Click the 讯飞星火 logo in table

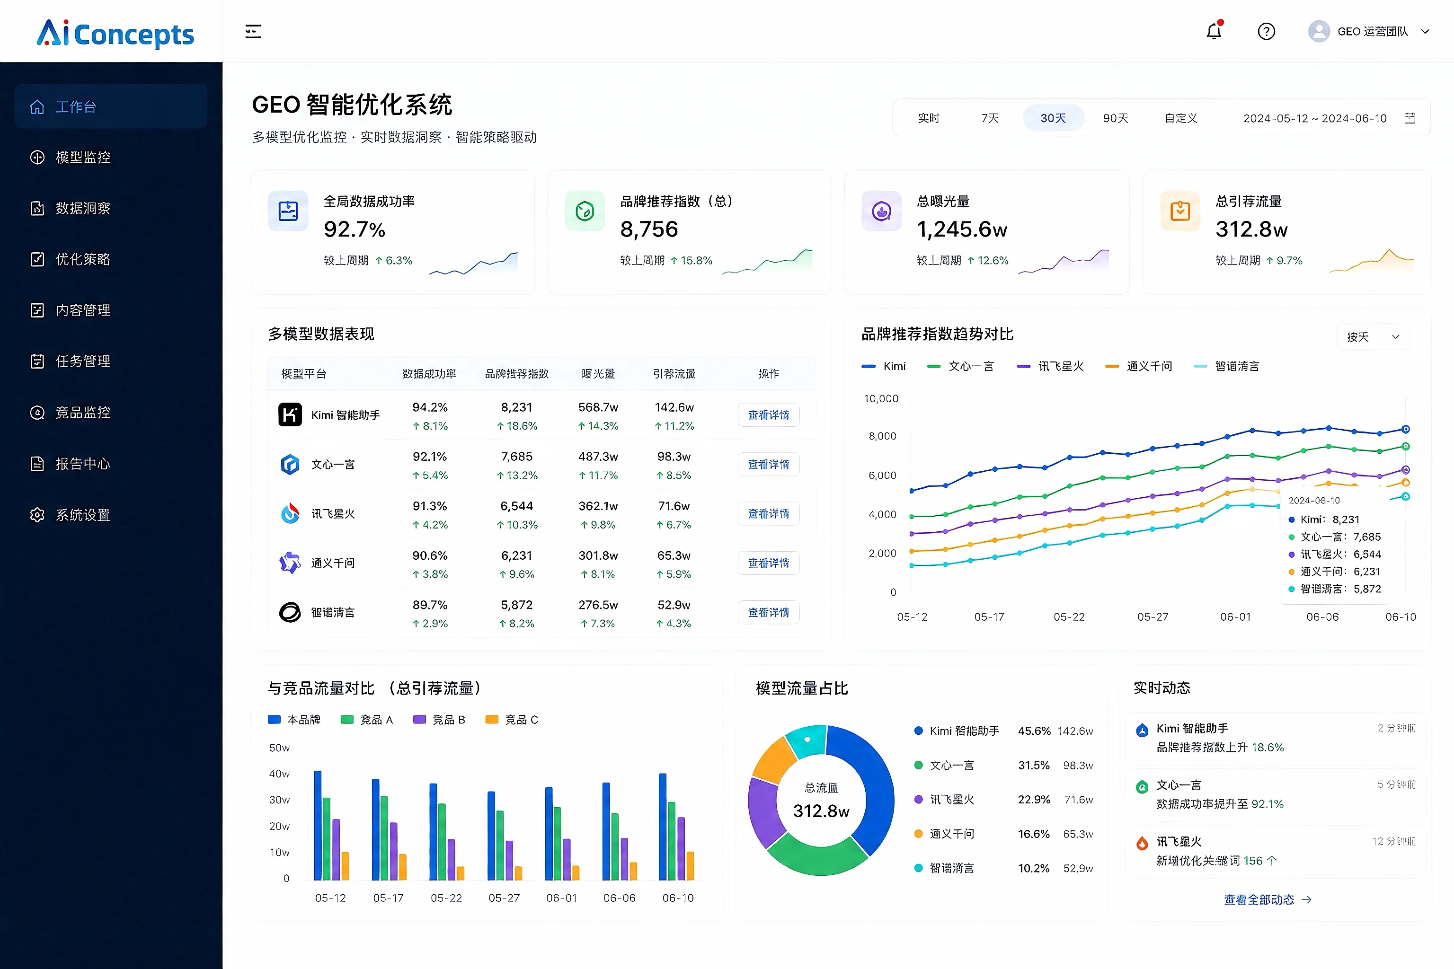click(290, 513)
